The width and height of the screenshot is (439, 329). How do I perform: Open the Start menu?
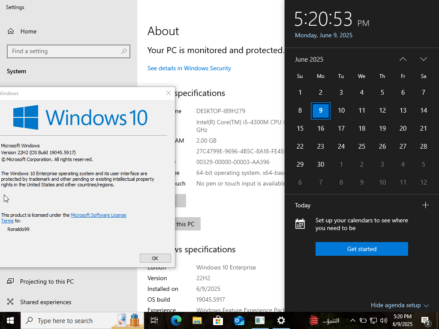coord(10,320)
